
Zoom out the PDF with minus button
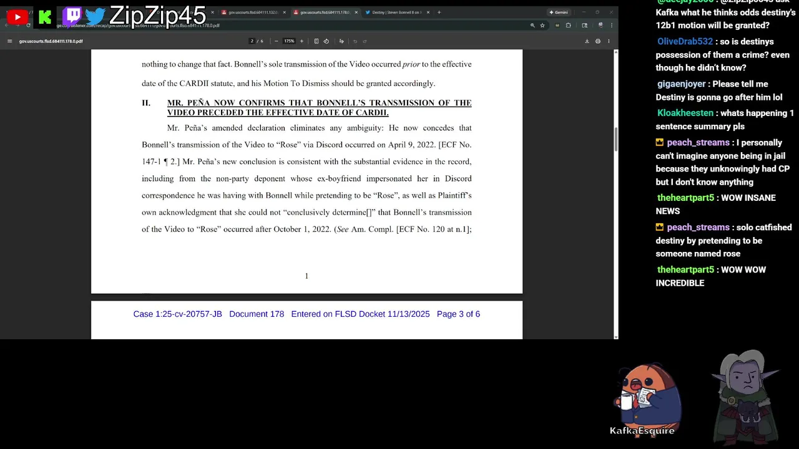coord(277,41)
